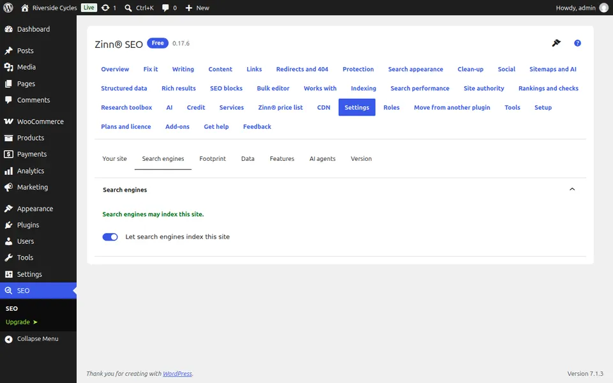Open Structured data section
Screen dimensions: 613x383
click(x=124, y=88)
